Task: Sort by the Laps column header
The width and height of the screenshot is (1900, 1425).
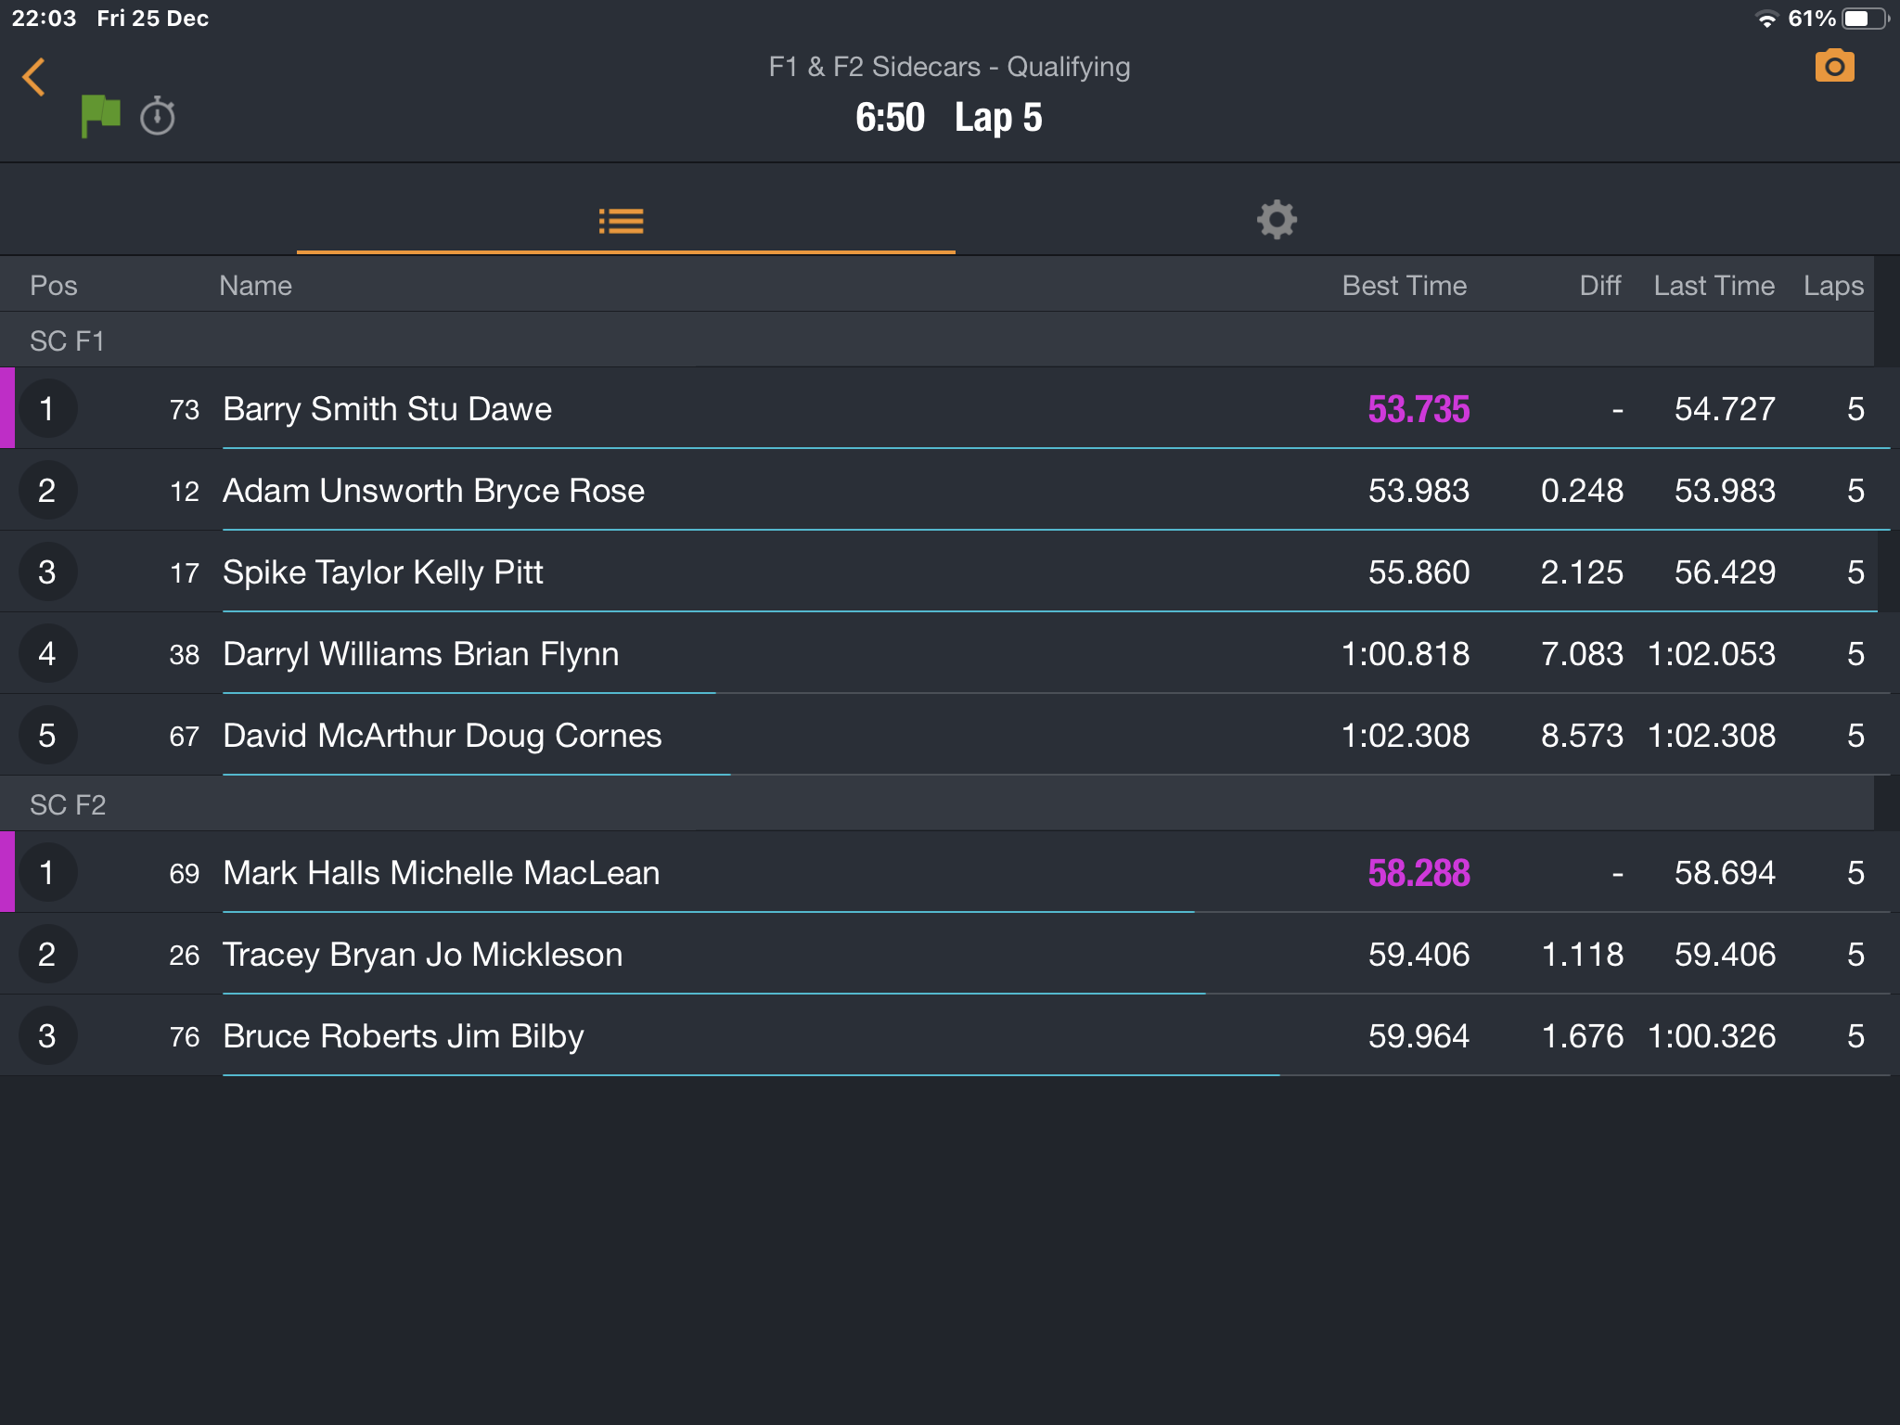Action: point(1833,286)
